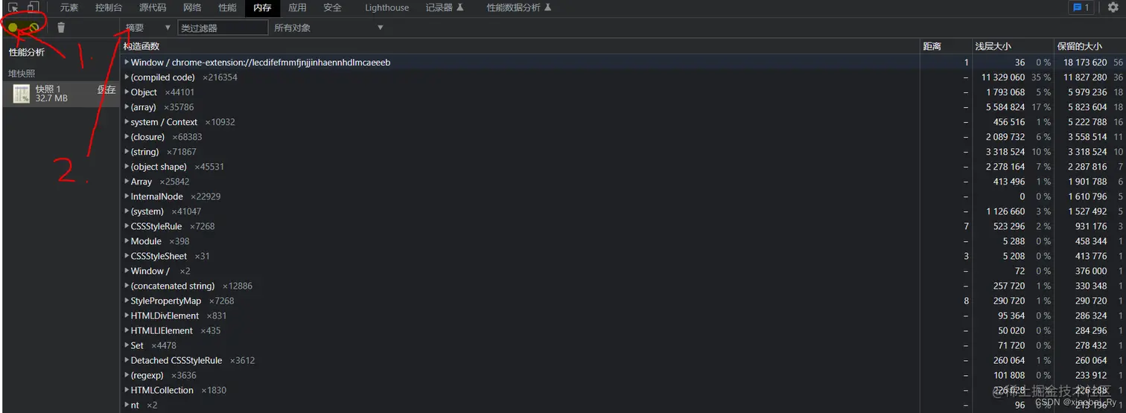The image size is (1126, 413).
Task: Click shallow size value 1 126 660
Action: tap(1005, 211)
